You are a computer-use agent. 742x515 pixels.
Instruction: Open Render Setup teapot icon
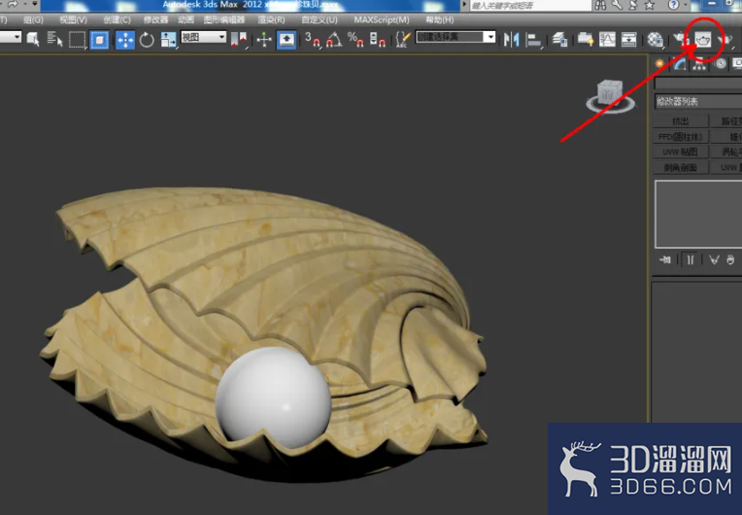(681, 40)
